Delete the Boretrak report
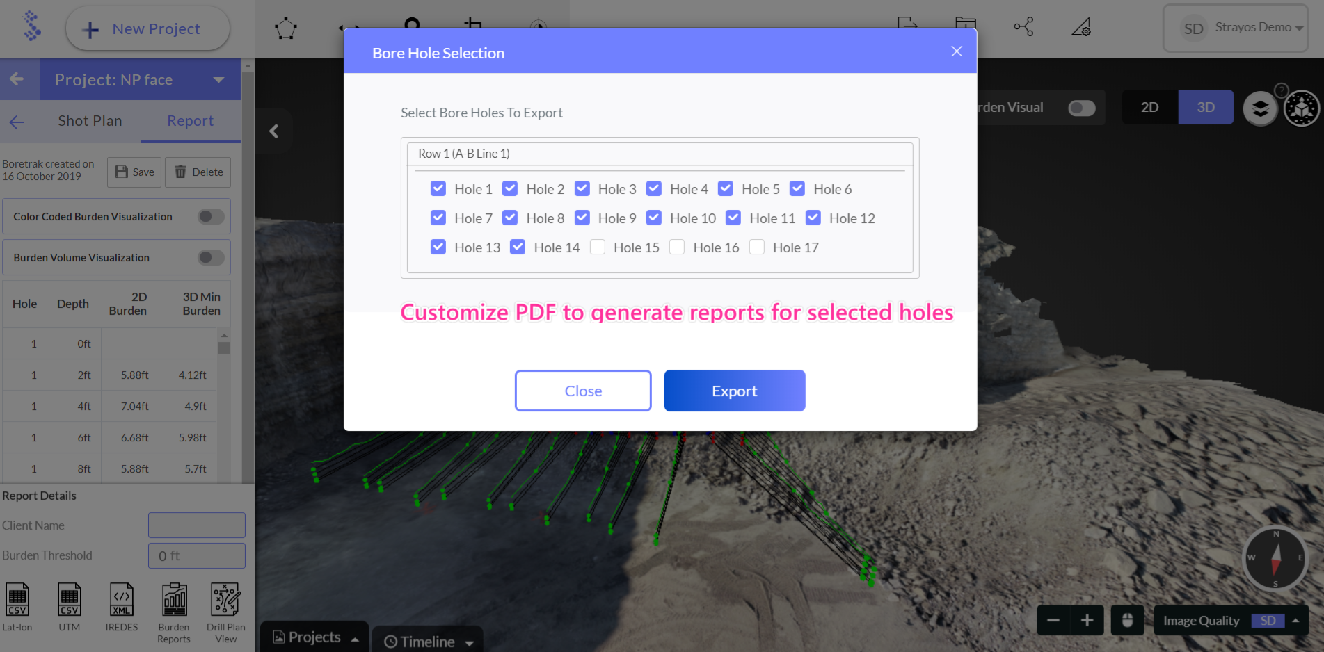 (198, 172)
